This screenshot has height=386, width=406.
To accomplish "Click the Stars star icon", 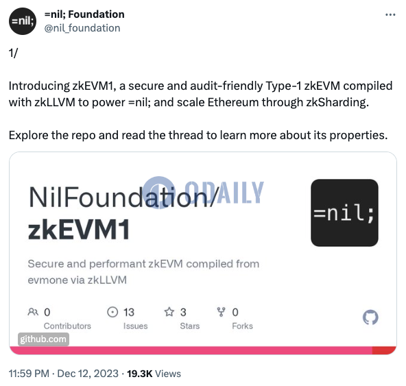I will [169, 312].
